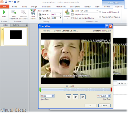Open the Undo history dropdown arrow

click(12, 2)
